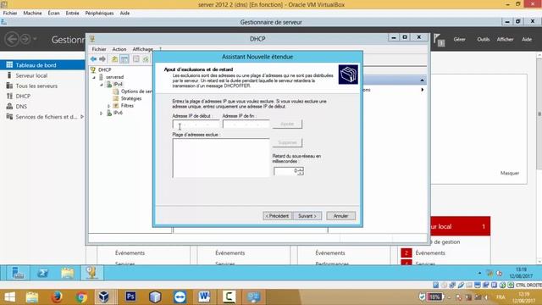Open the VirtualBox Périphériques menu
This screenshot has height=305, width=542.
[99, 14]
